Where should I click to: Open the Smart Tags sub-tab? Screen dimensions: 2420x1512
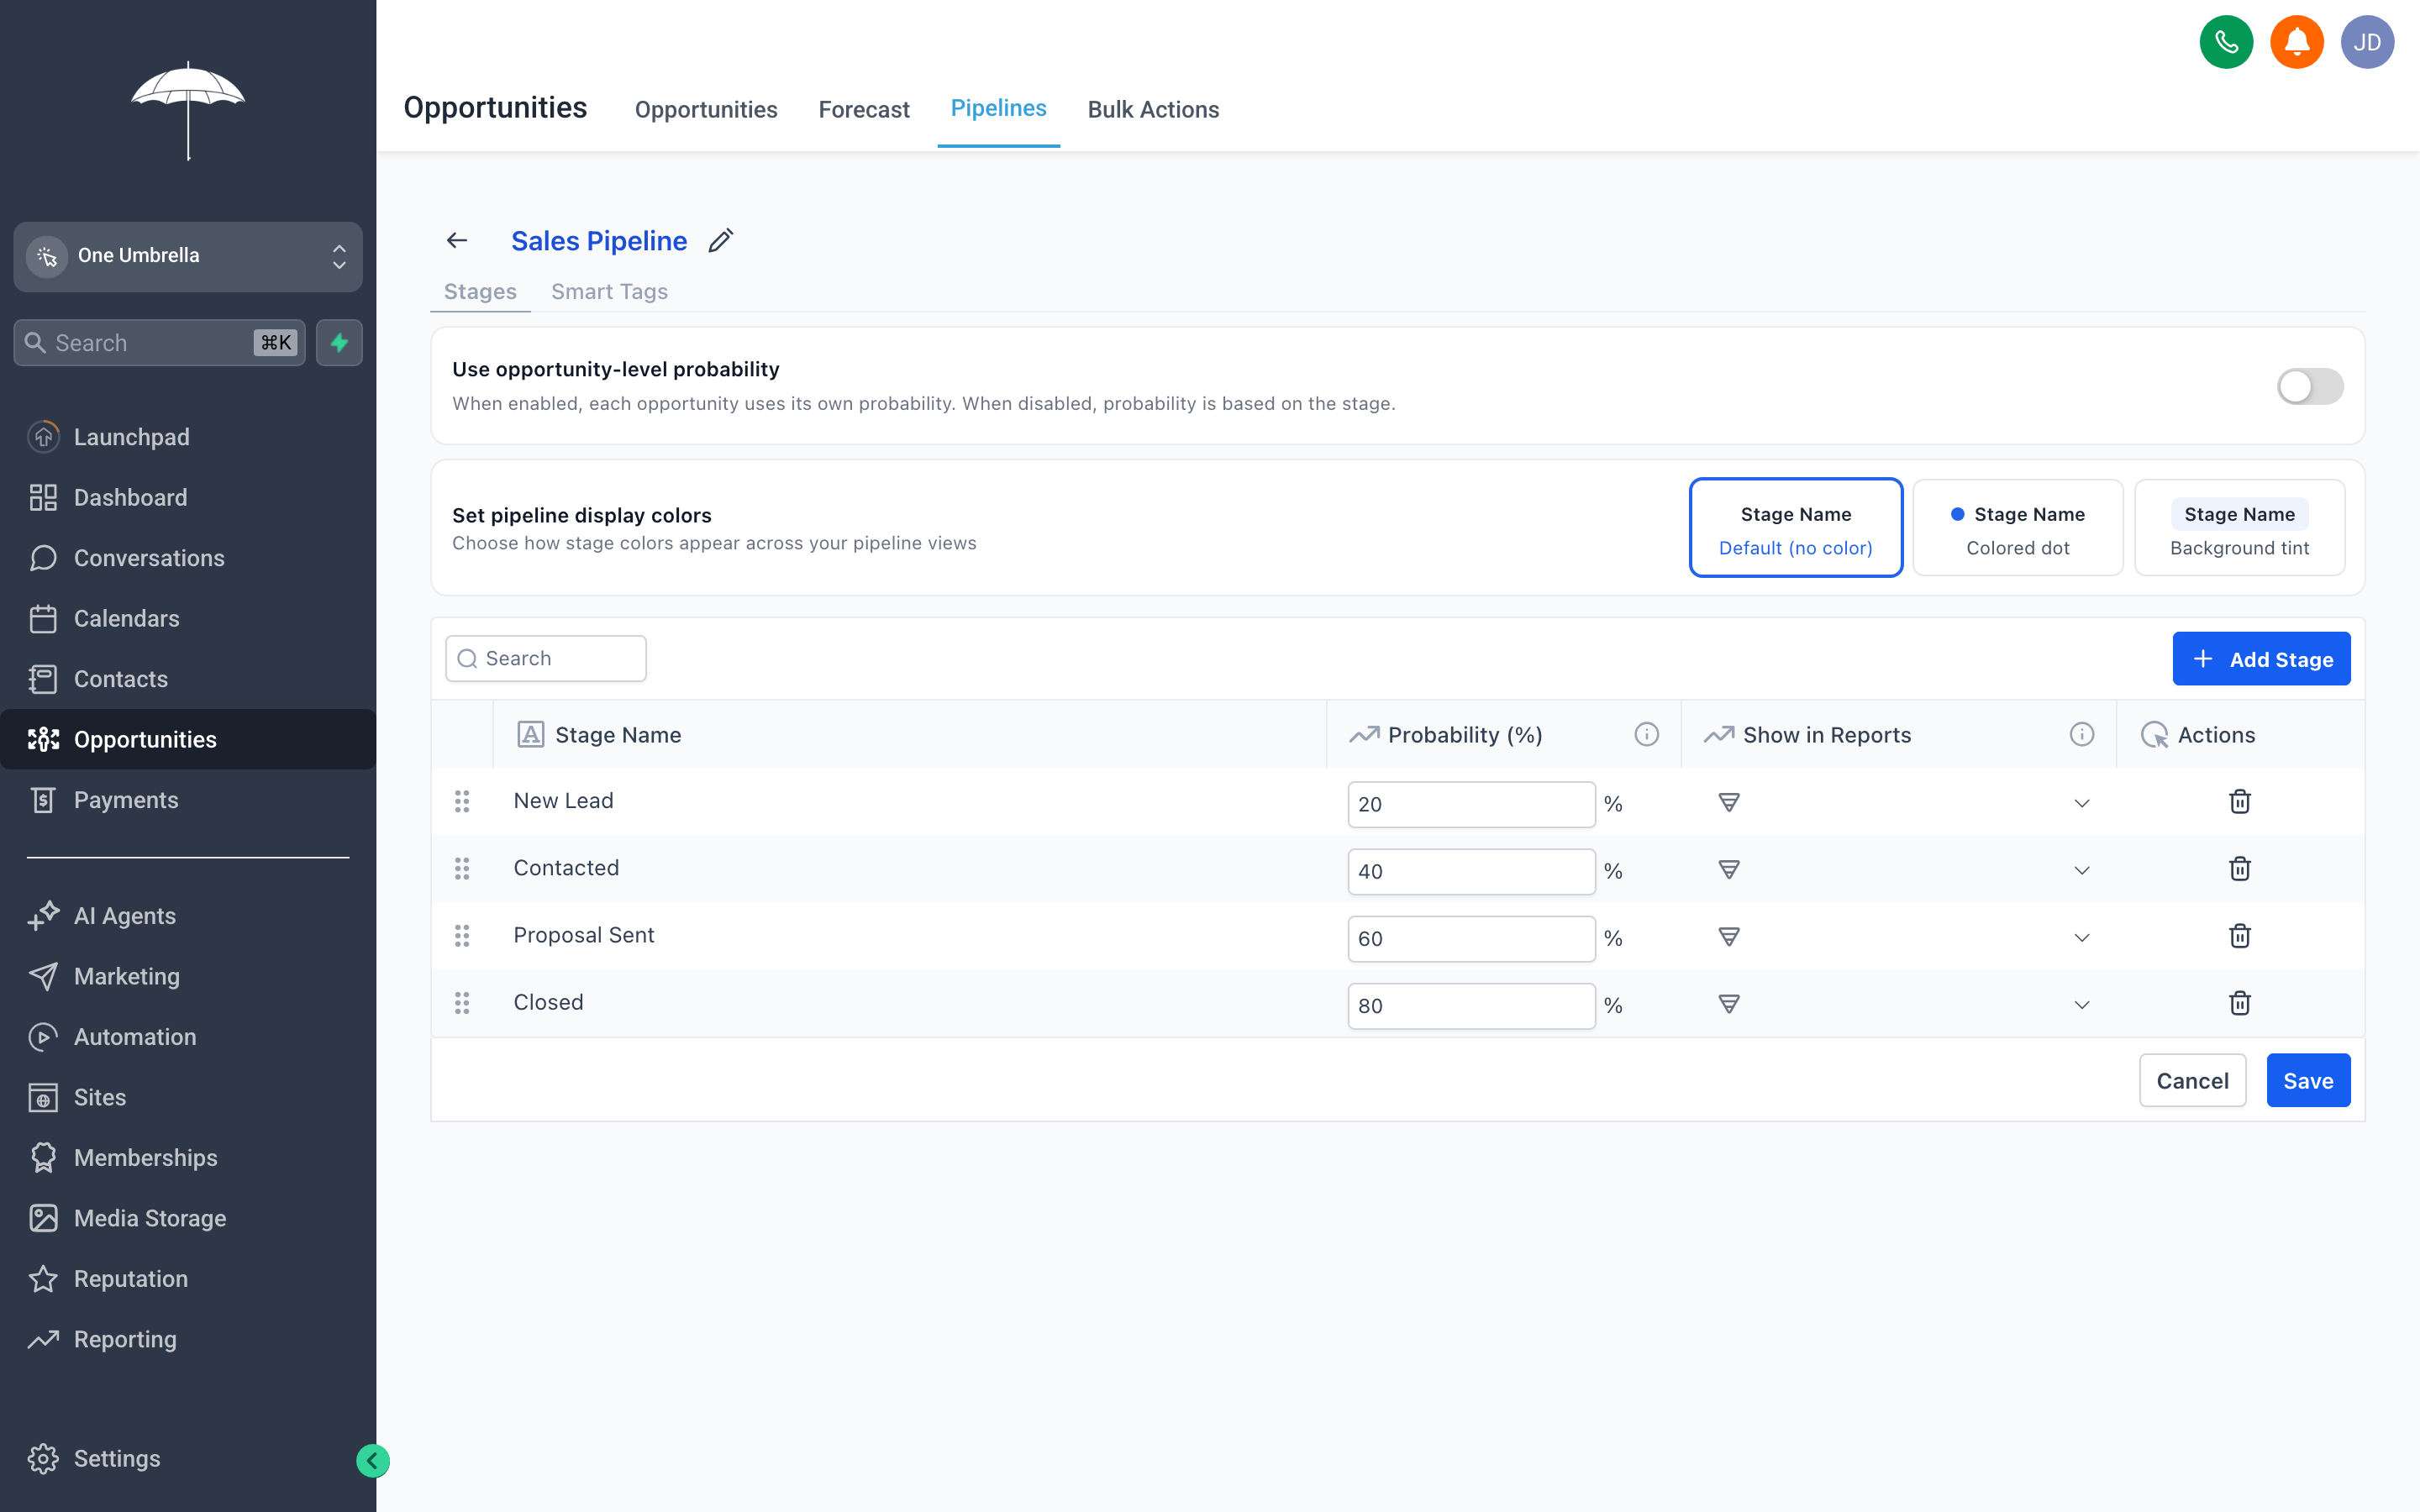pyautogui.click(x=609, y=291)
